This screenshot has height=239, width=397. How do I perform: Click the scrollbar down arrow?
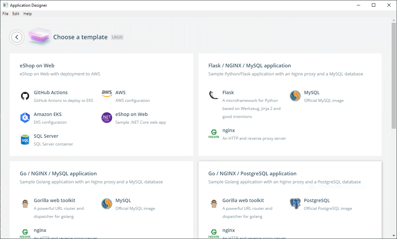tap(393, 236)
